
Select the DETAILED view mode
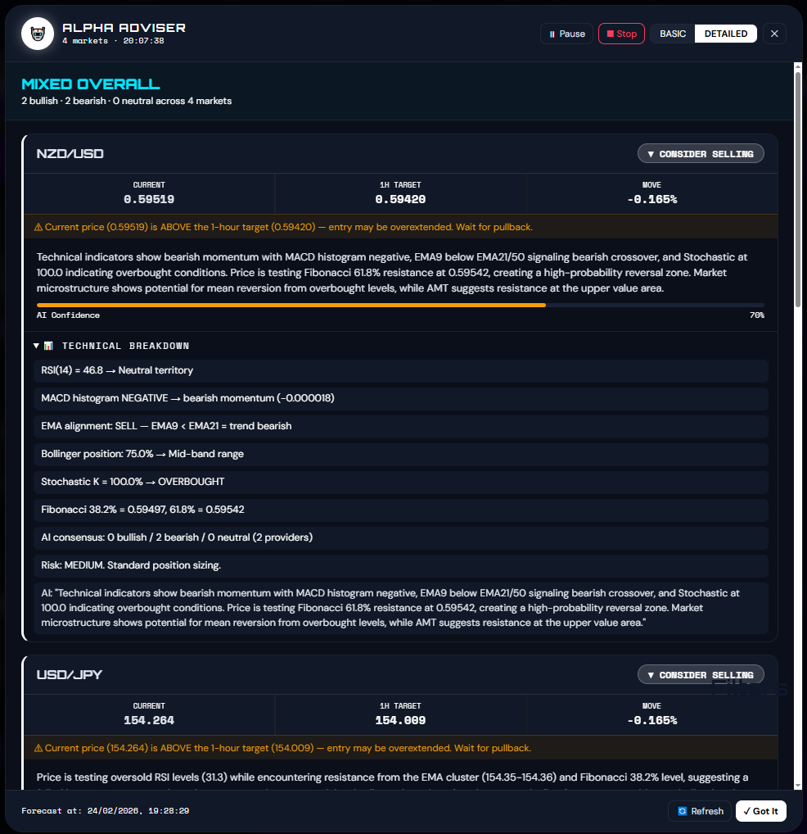click(725, 34)
